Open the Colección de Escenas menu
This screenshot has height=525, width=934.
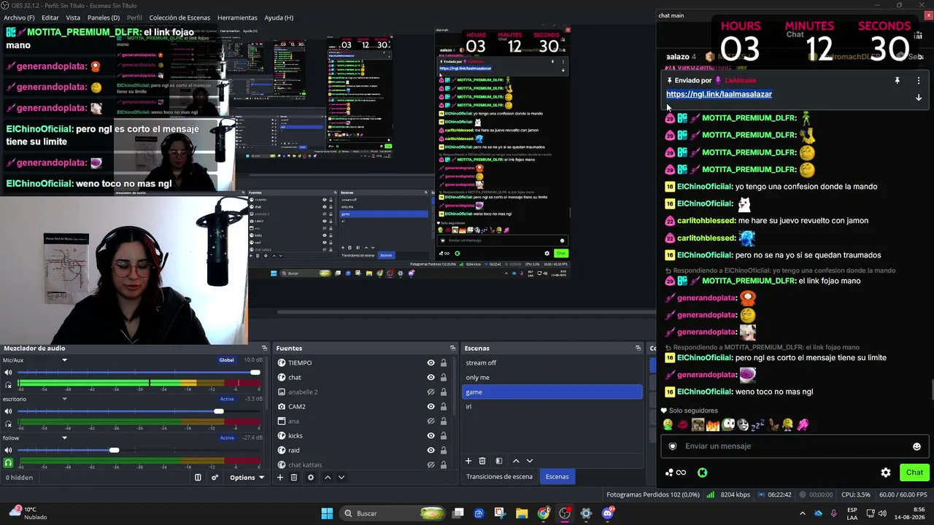(x=180, y=17)
